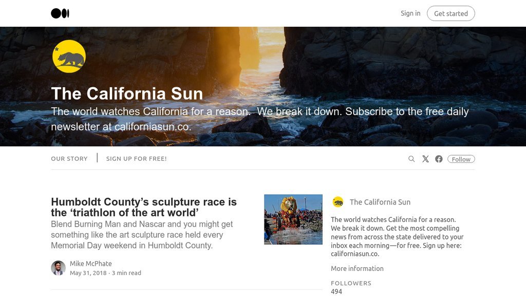This screenshot has height=296, width=526.
Task: Click the sidebar description mentioning californiasun.co
Action: [x=397, y=236]
